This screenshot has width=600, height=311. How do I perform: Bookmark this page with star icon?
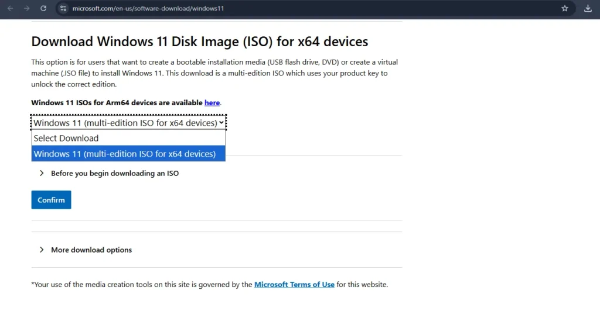click(x=565, y=8)
